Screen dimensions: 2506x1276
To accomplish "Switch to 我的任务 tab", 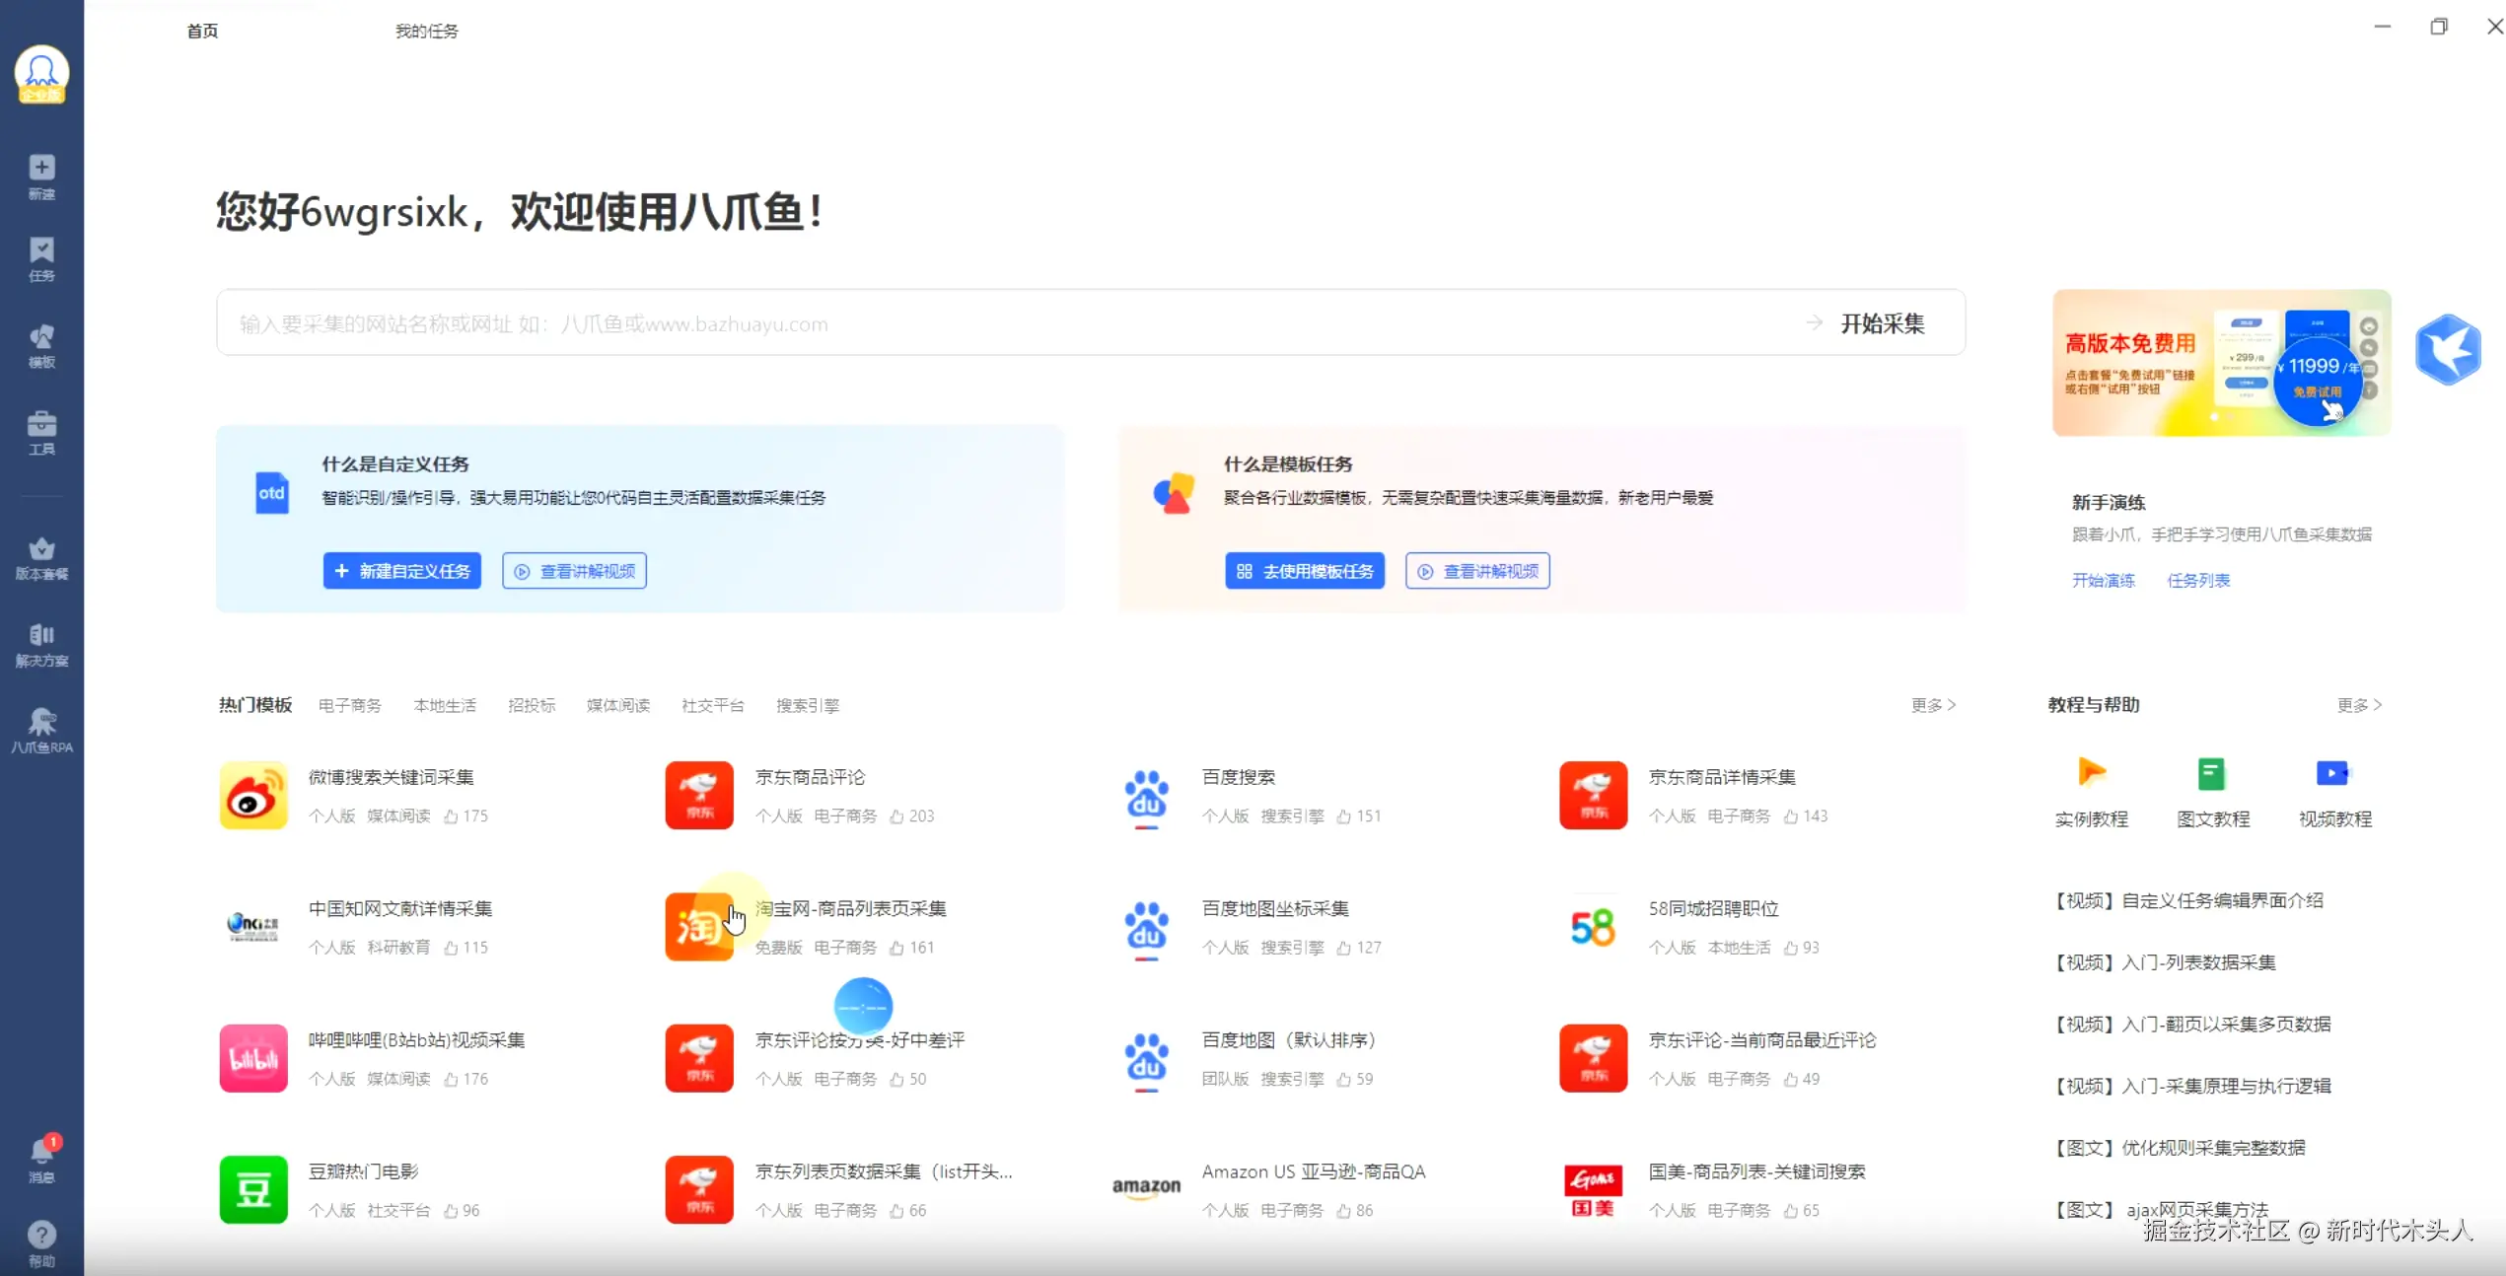I will (x=426, y=32).
